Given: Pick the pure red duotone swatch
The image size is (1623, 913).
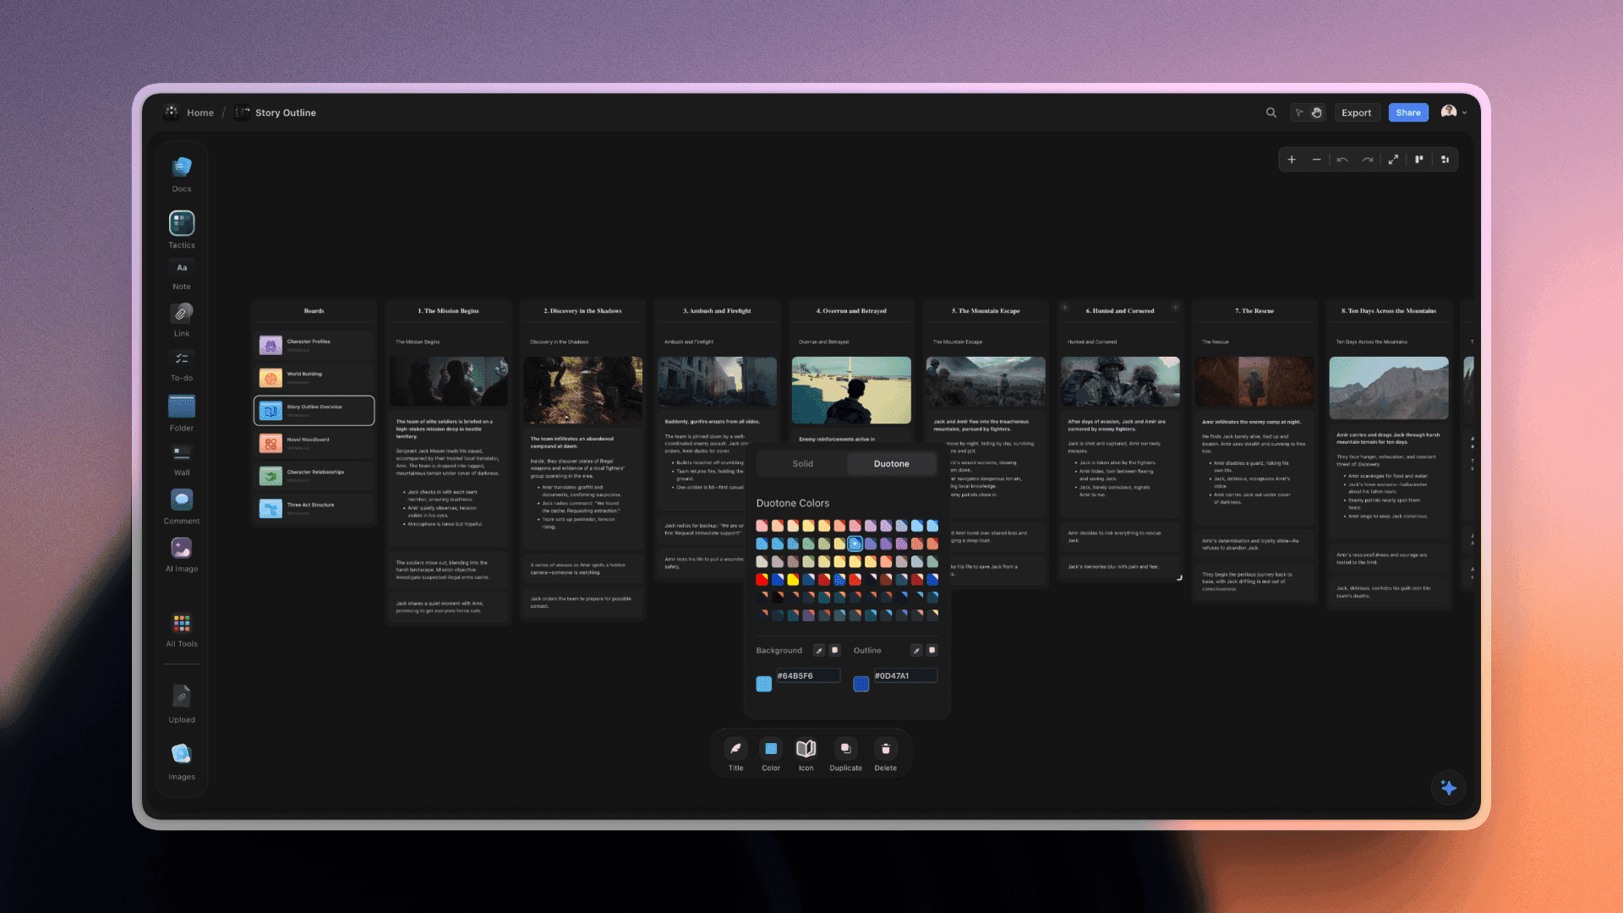Looking at the screenshot, I should 762,580.
